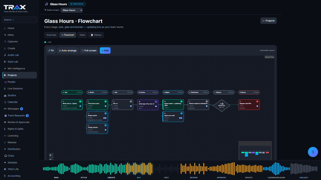Click the LICENSE/RELEASE segment of the waveform
This screenshot has height=180, width=321.
click(276, 169)
